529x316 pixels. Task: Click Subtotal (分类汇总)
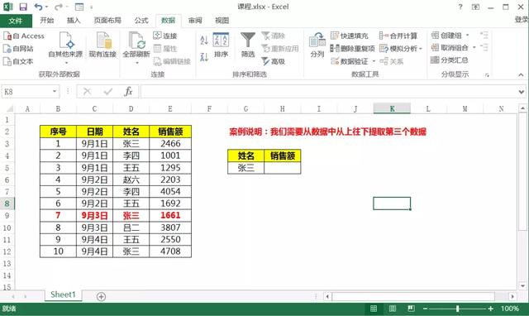point(450,60)
